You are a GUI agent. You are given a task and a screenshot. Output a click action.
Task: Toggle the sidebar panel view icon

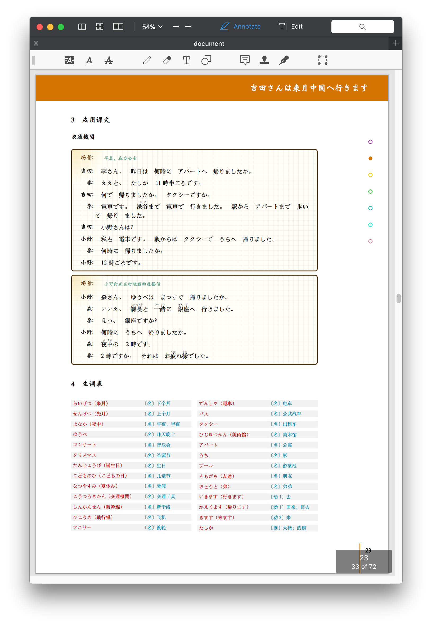[x=82, y=26]
